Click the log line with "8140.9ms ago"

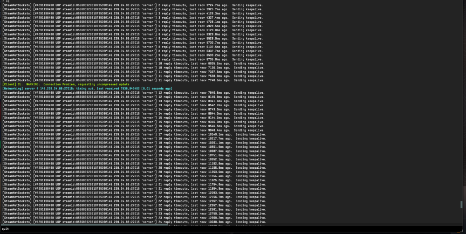tap(133, 97)
